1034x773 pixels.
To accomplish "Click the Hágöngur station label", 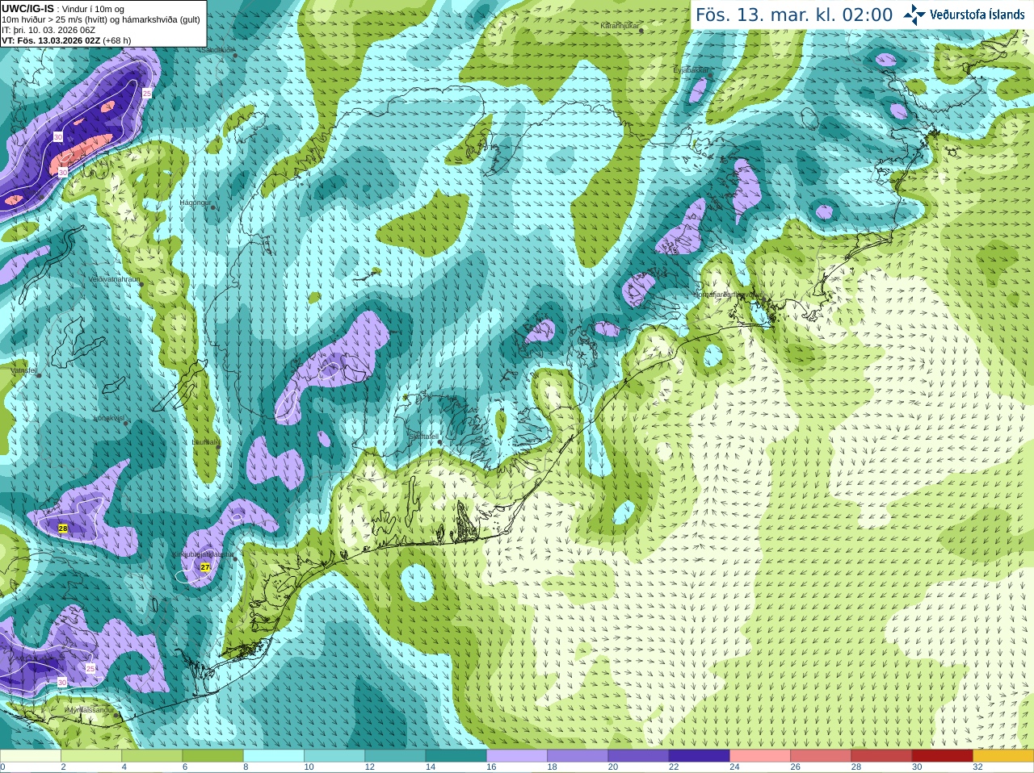I will pos(195,203).
